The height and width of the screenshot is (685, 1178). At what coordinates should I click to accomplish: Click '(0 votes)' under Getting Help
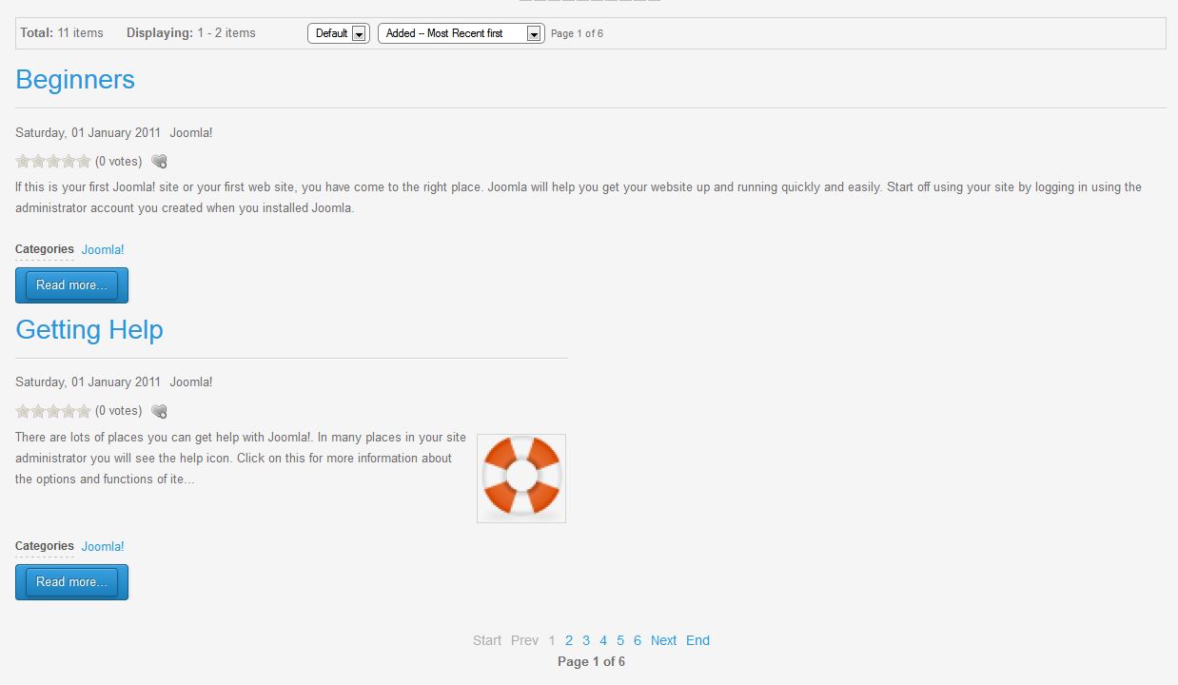click(x=119, y=411)
